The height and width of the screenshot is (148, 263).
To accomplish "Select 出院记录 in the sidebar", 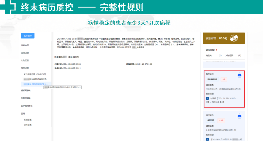I will (25, 53).
